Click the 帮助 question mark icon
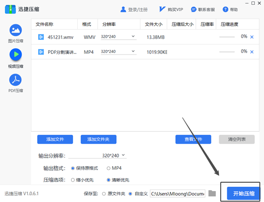 [225, 10]
